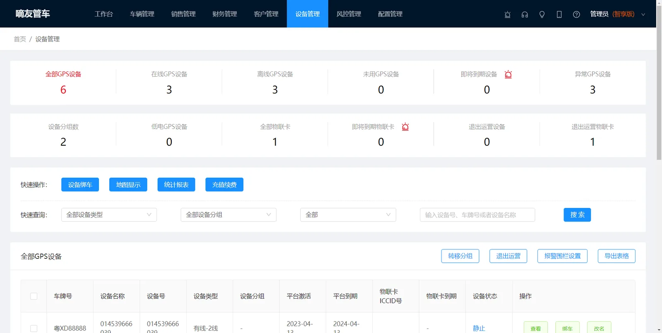The height and width of the screenshot is (333, 662).
Task: Open 风控管理 menu
Action: click(349, 14)
